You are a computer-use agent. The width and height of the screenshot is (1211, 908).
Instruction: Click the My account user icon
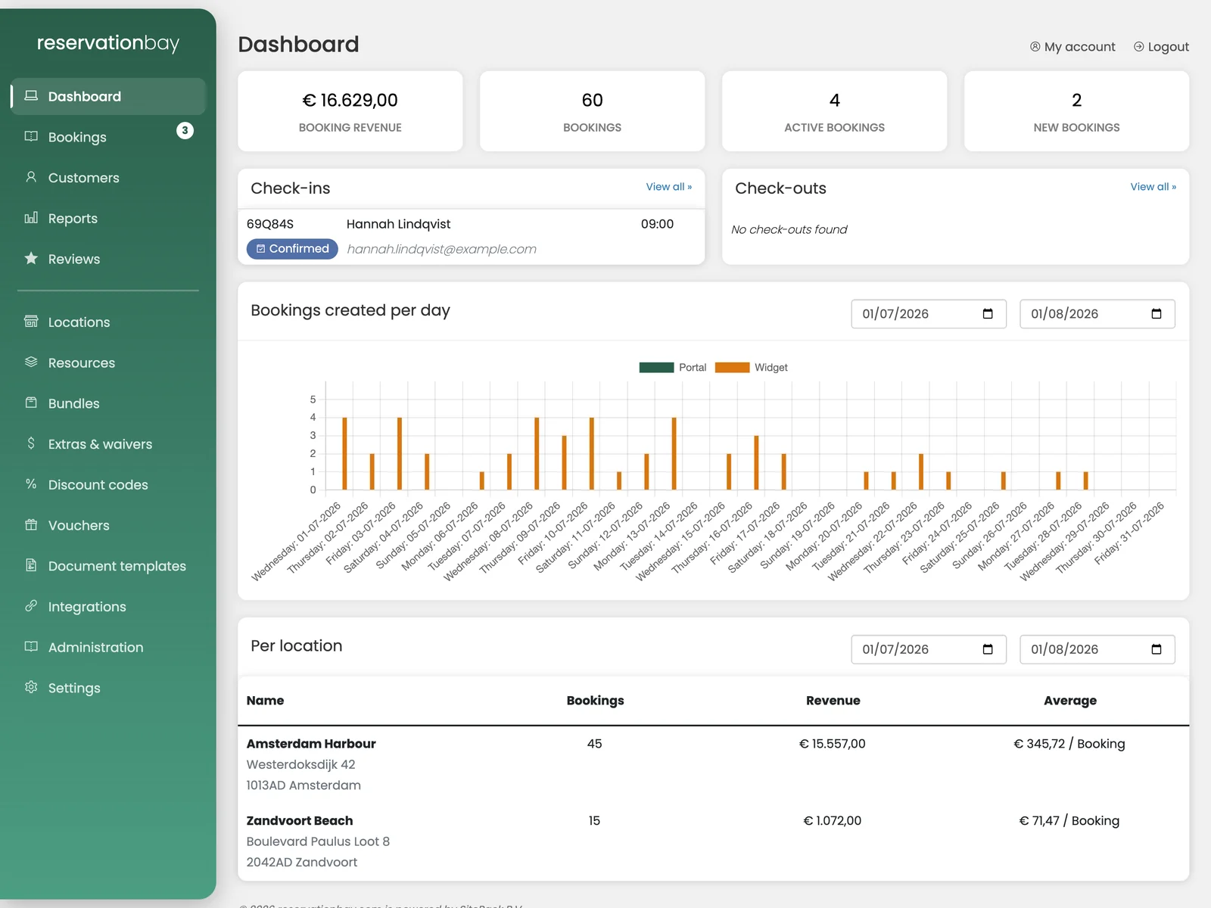pos(1035,47)
